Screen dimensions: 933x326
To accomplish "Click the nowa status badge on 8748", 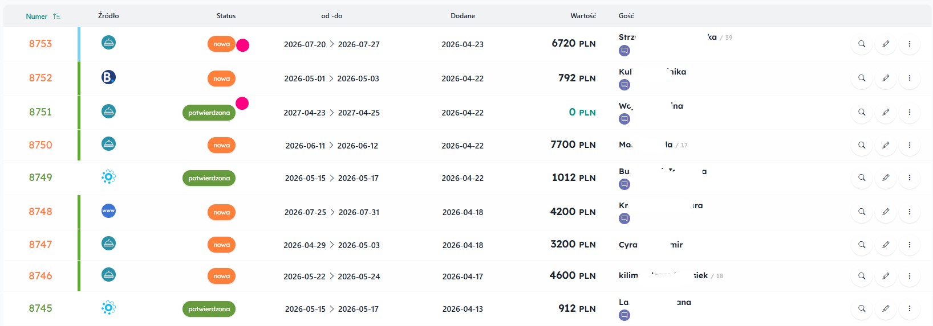I will pyautogui.click(x=221, y=212).
